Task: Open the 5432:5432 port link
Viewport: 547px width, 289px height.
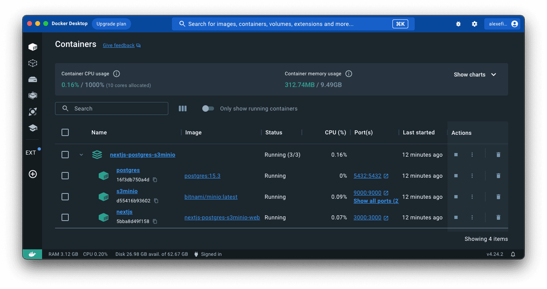Action: click(x=367, y=176)
